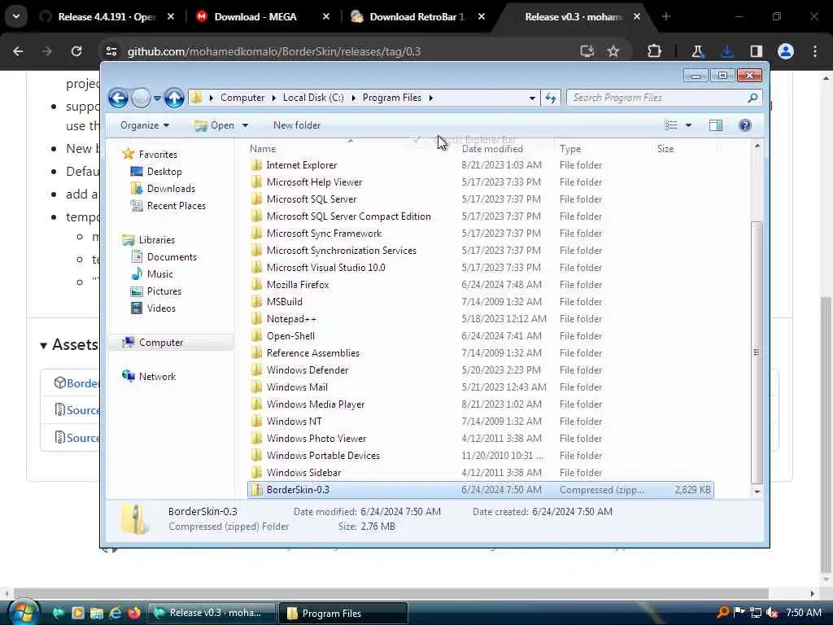Sort by Size column header
Viewport: 833px width, 625px height.
665,150
